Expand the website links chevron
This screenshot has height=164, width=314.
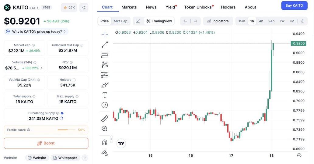coord(85,158)
